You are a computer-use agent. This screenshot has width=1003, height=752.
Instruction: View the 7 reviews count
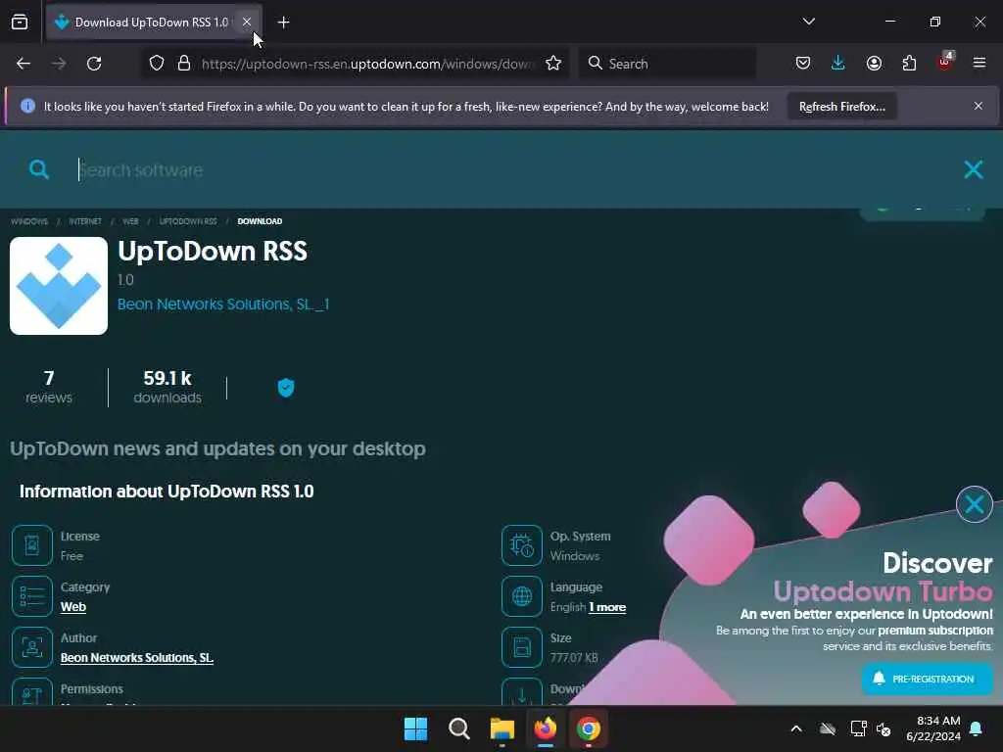(49, 387)
